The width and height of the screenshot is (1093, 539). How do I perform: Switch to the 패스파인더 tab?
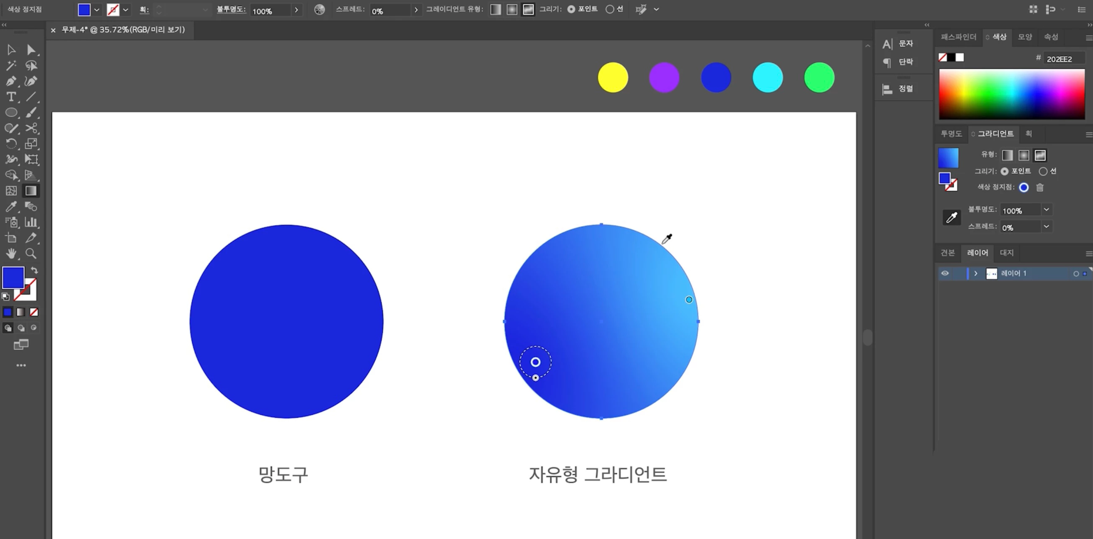click(x=958, y=37)
